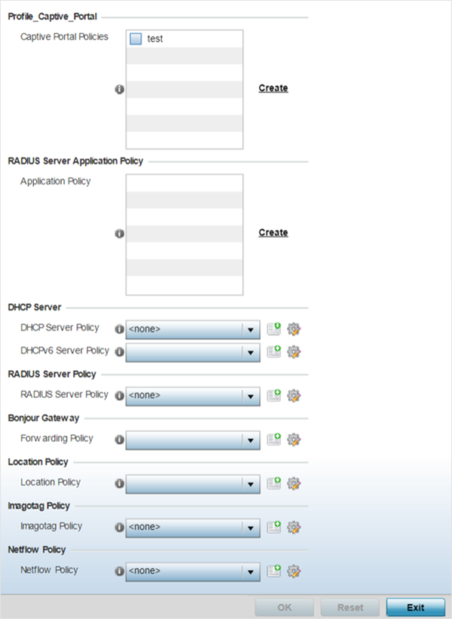The image size is (452, 619).
Task: Click the Create link for Captive Portal Policies
Action: pyautogui.click(x=273, y=88)
